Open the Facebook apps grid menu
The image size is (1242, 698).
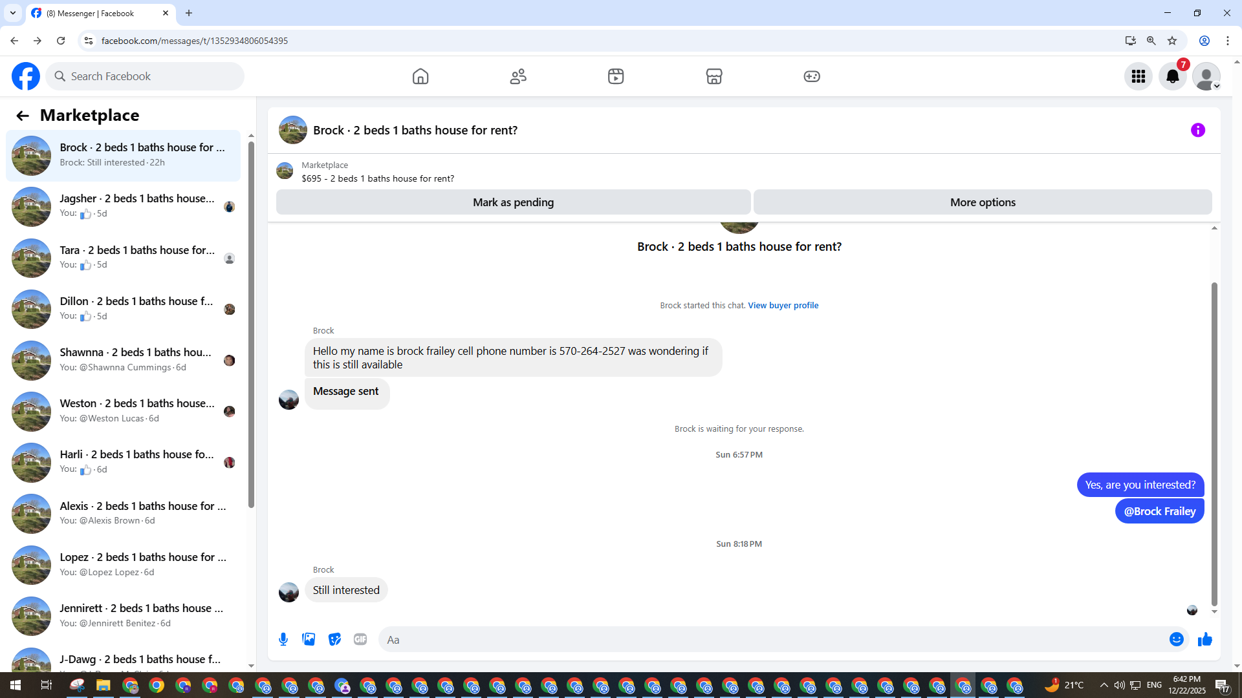click(1138, 77)
